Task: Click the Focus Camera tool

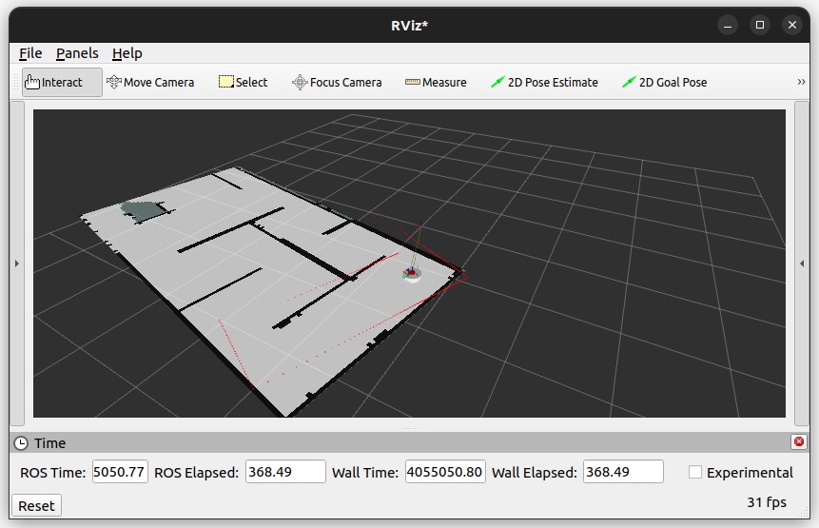Action: 337,83
